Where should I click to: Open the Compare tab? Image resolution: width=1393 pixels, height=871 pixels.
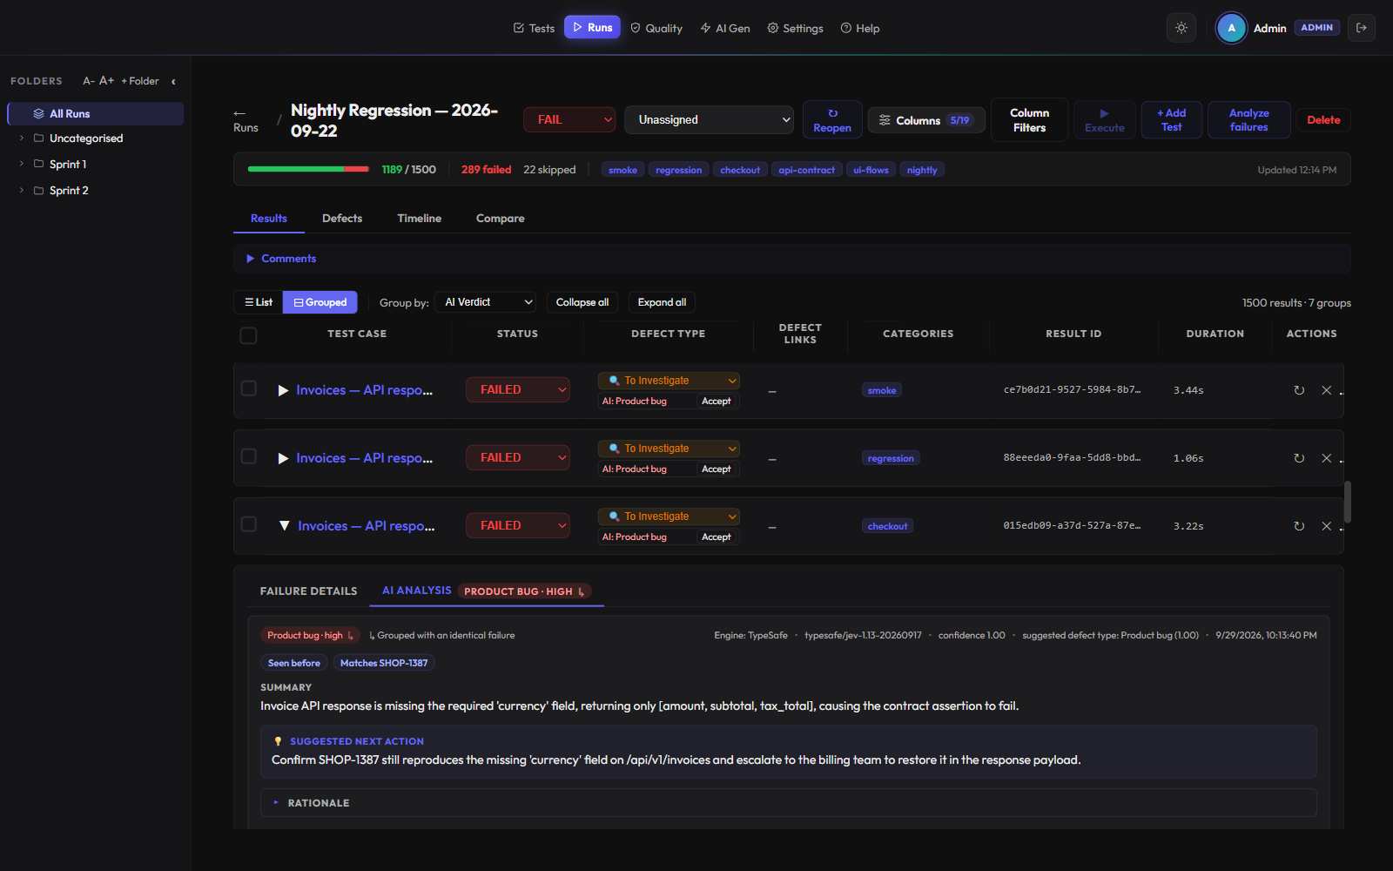(501, 219)
